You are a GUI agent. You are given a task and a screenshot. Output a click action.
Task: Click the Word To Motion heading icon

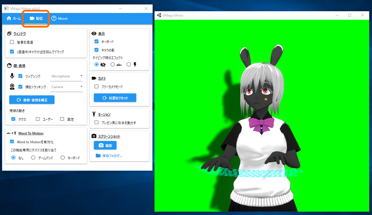pos(12,133)
